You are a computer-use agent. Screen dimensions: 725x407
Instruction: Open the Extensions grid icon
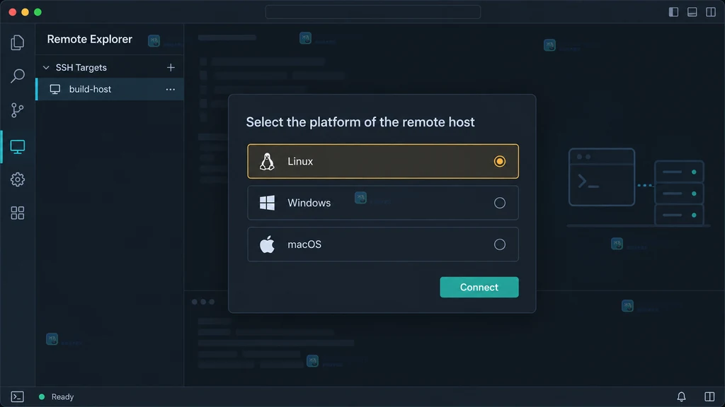click(x=18, y=213)
